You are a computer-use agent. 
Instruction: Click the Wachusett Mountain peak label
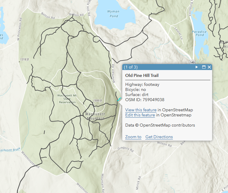tap(95, 116)
